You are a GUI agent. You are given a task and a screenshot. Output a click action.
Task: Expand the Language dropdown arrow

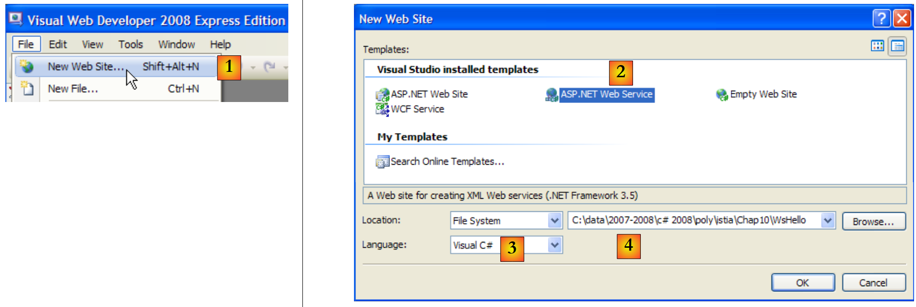coord(554,245)
